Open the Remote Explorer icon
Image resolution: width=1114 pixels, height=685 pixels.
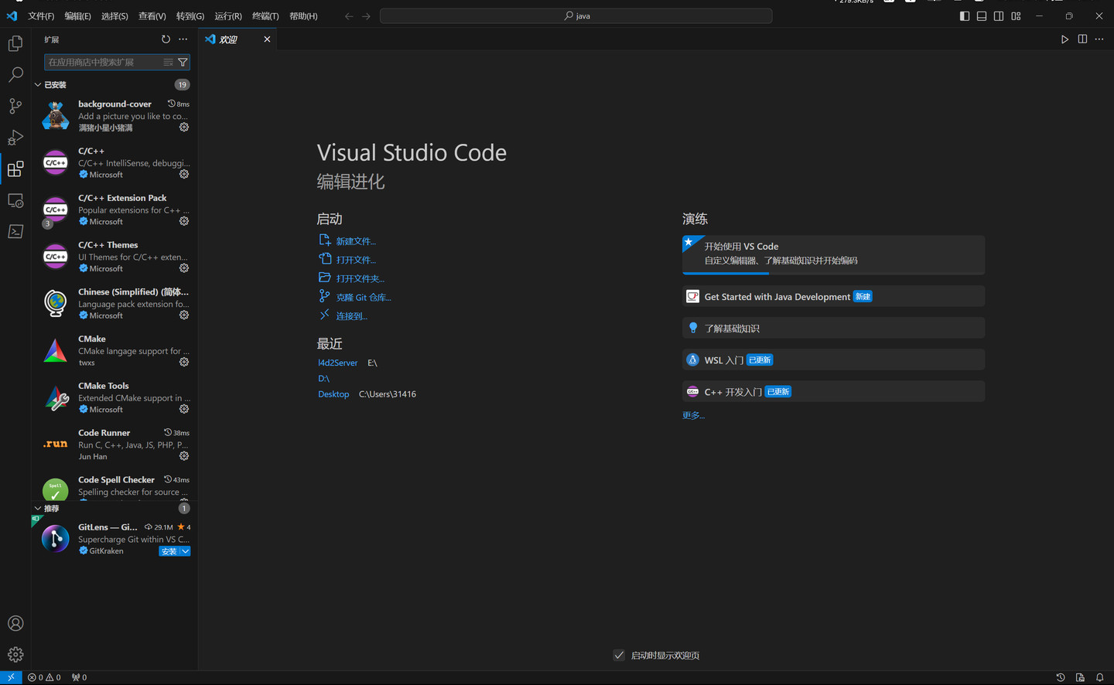pos(15,200)
